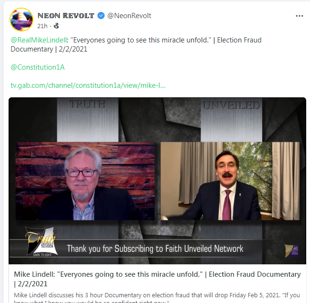
Task: Click the Faith Unveiled Network banner text
Action: 155,249
